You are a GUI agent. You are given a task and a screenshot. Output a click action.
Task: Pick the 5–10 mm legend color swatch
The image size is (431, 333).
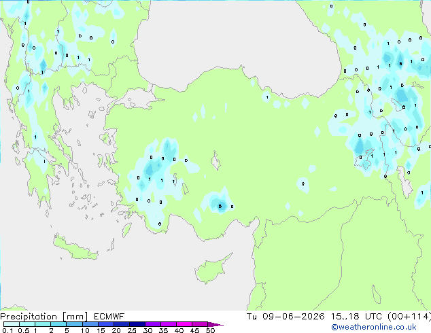pyautogui.click(x=74, y=324)
